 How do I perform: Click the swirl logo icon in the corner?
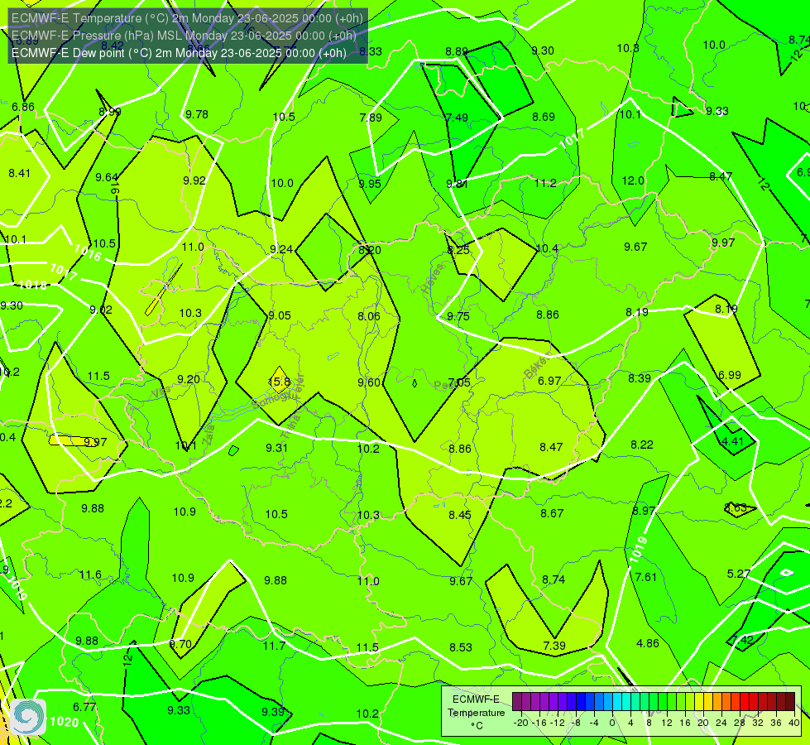(x=28, y=717)
